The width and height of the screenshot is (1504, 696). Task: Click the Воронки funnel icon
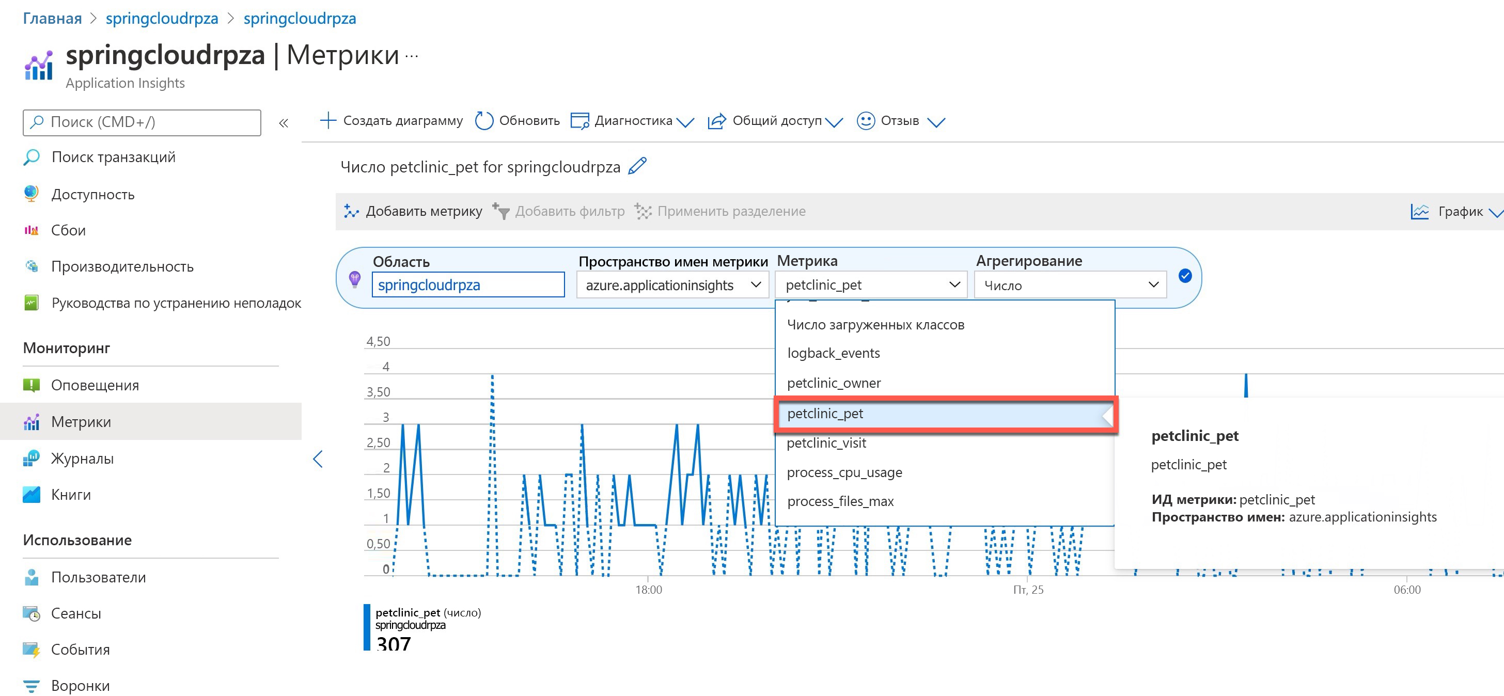32,686
